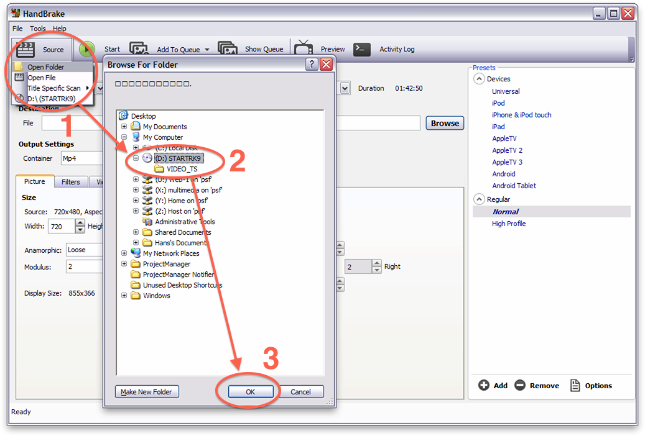645x436 pixels.
Task: Open the Show Queue icon
Action: tap(228, 49)
